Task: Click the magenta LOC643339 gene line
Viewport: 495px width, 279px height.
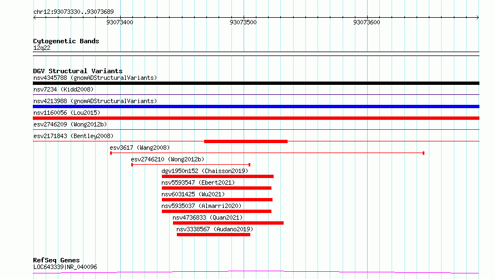Action: point(256,272)
